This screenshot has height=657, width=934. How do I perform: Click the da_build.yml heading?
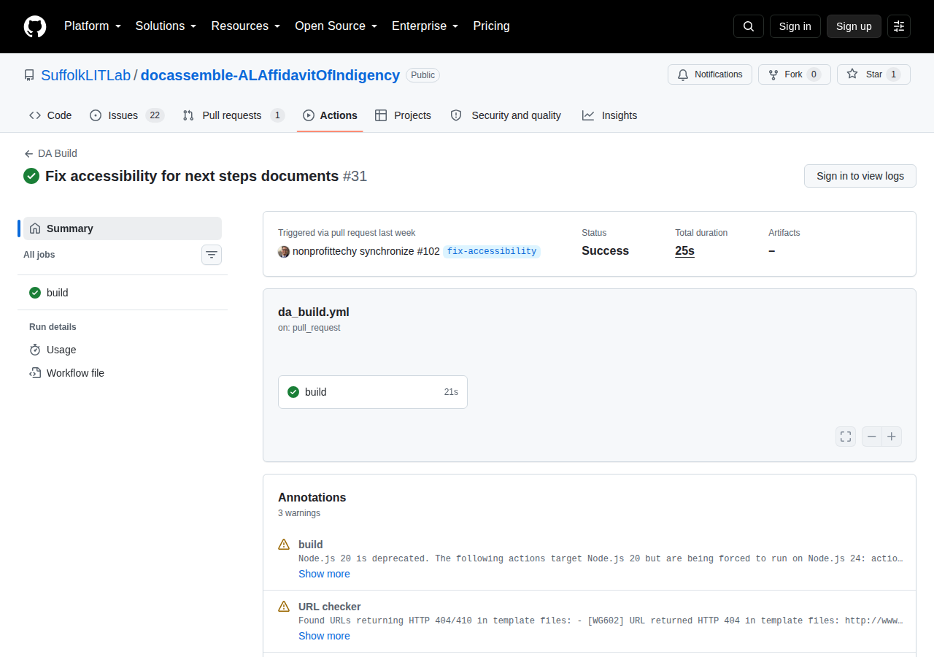pyautogui.click(x=314, y=312)
